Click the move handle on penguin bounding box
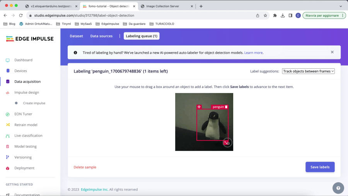 199,107
